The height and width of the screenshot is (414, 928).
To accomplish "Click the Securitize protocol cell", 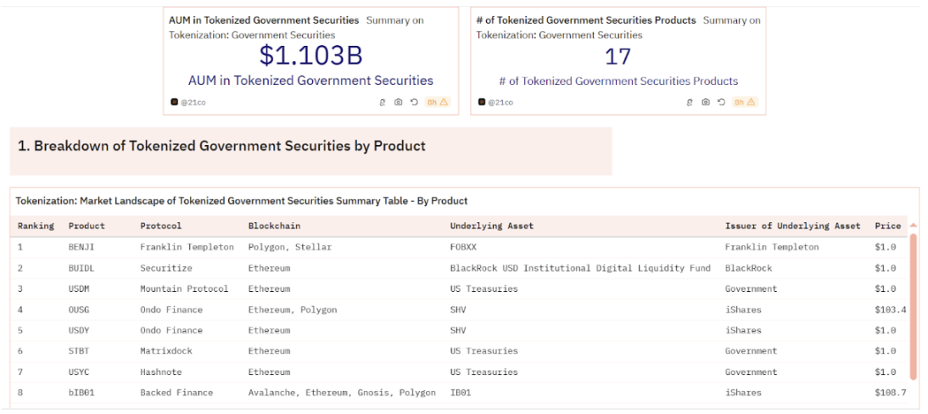I will (x=166, y=268).
